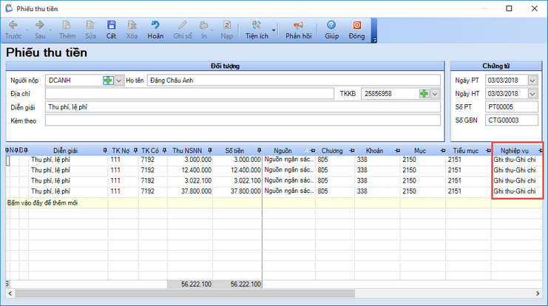
Task: Go to next record with Sau
Action: (40, 30)
